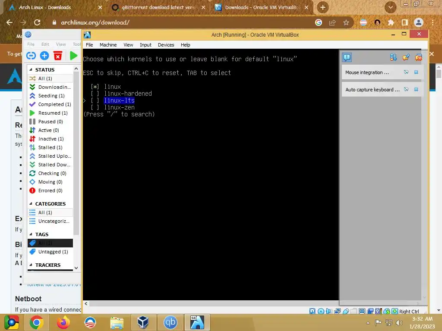Open VirtualBox Help menu
This screenshot has width=442, height=331.
[186, 45]
